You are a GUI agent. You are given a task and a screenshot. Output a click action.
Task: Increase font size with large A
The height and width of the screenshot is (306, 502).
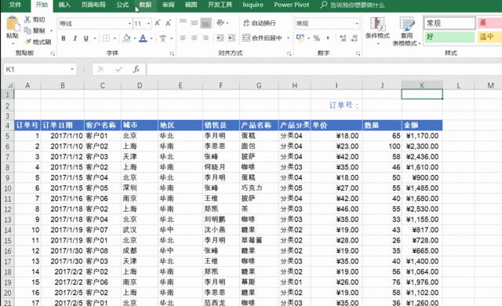158,24
